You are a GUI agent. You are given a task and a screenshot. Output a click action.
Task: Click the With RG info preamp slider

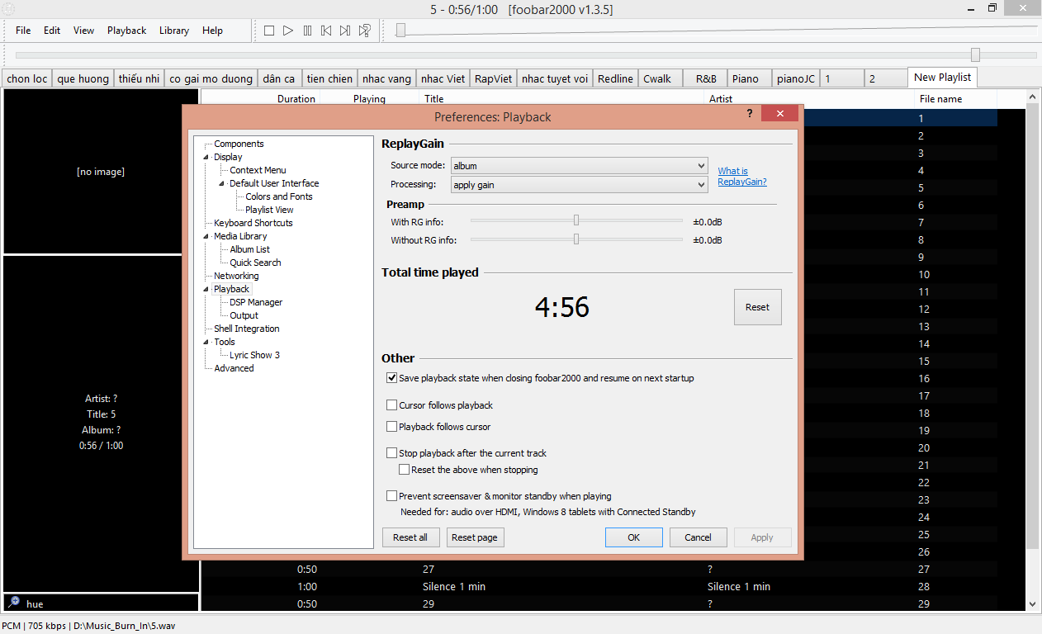click(x=576, y=220)
